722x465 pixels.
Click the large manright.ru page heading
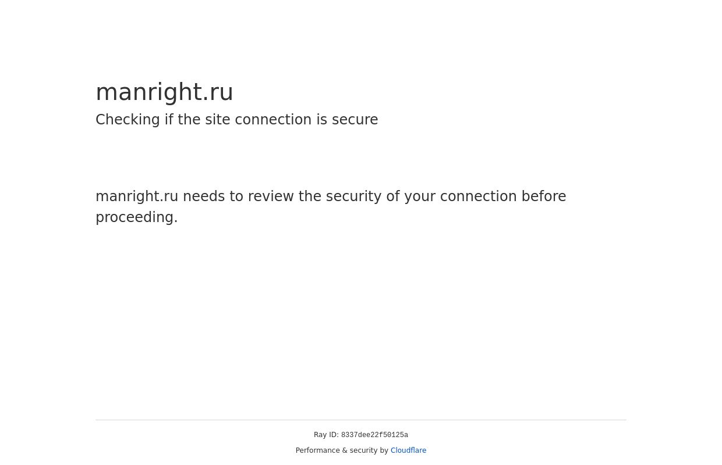pyautogui.click(x=164, y=92)
